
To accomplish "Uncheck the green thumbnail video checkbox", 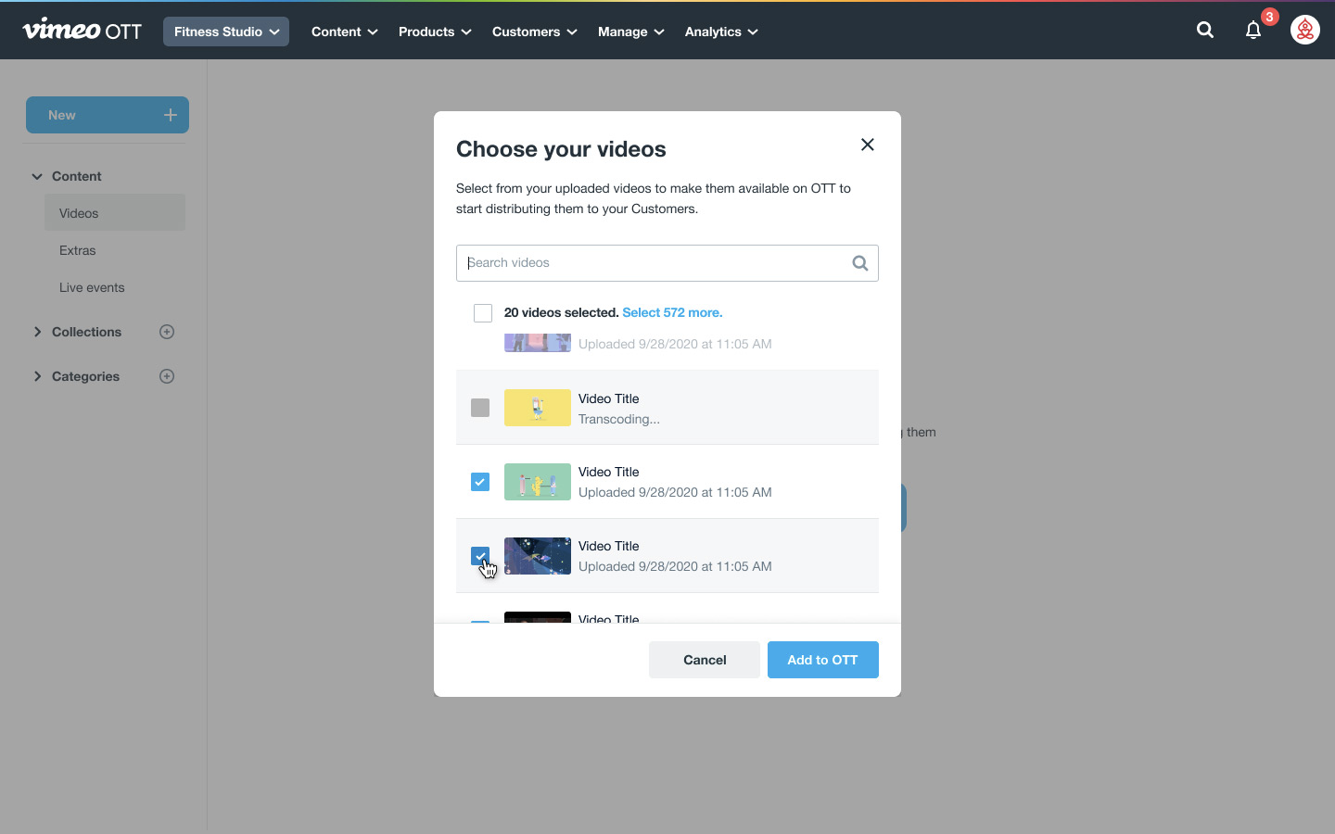I will pos(480,482).
